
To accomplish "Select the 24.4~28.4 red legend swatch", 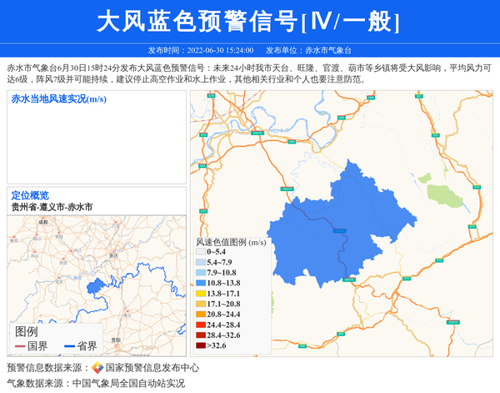I will (x=200, y=325).
